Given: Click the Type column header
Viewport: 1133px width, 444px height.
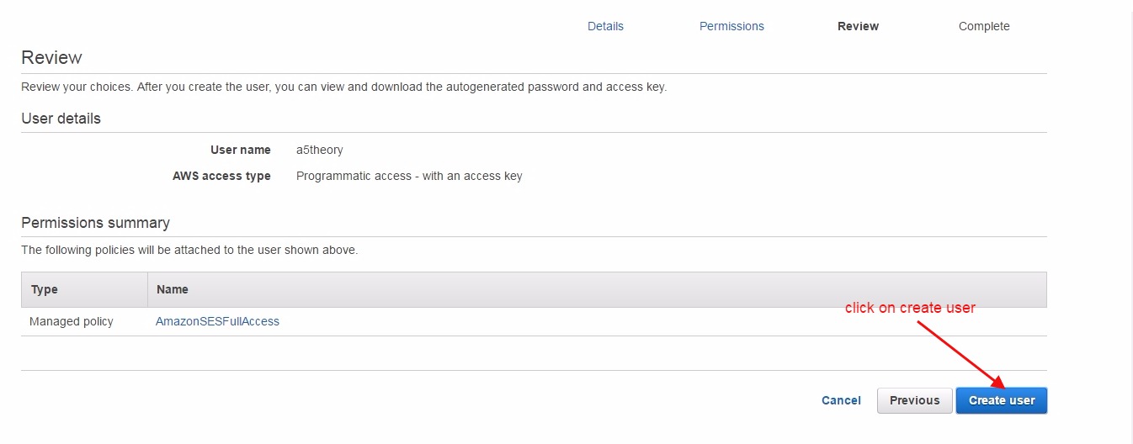Looking at the screenshot, I should click(x=45, y=289).
